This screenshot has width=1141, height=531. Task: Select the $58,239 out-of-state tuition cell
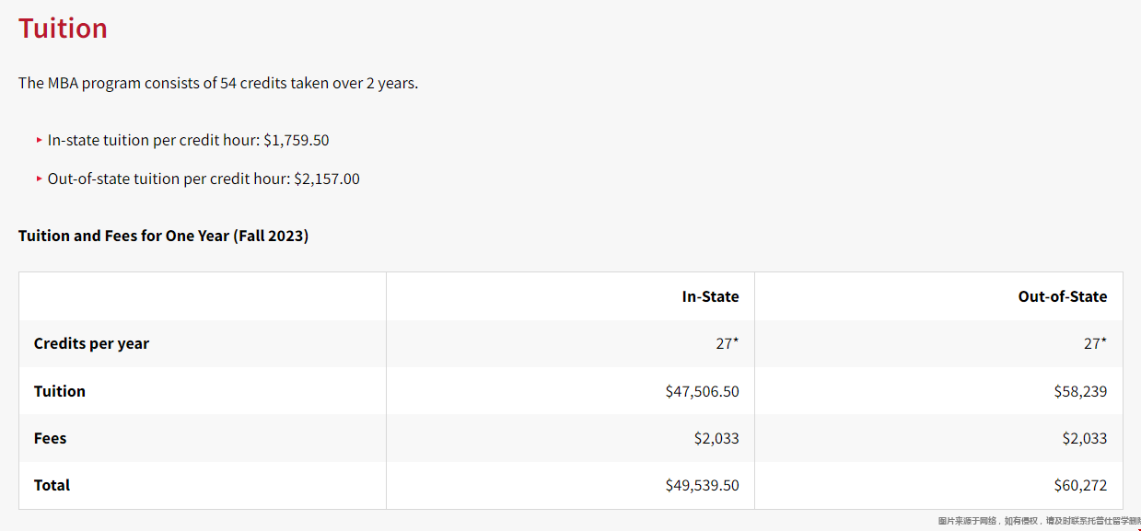coord(1080,391)
